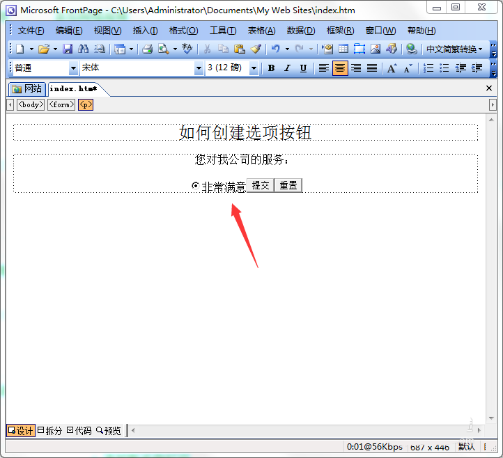Click the Redo icon
Viewport: 503px width, 458px height.
(300, 49)
